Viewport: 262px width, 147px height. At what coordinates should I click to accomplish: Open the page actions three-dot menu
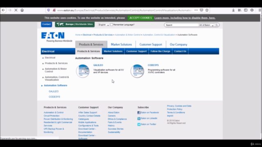196,10
